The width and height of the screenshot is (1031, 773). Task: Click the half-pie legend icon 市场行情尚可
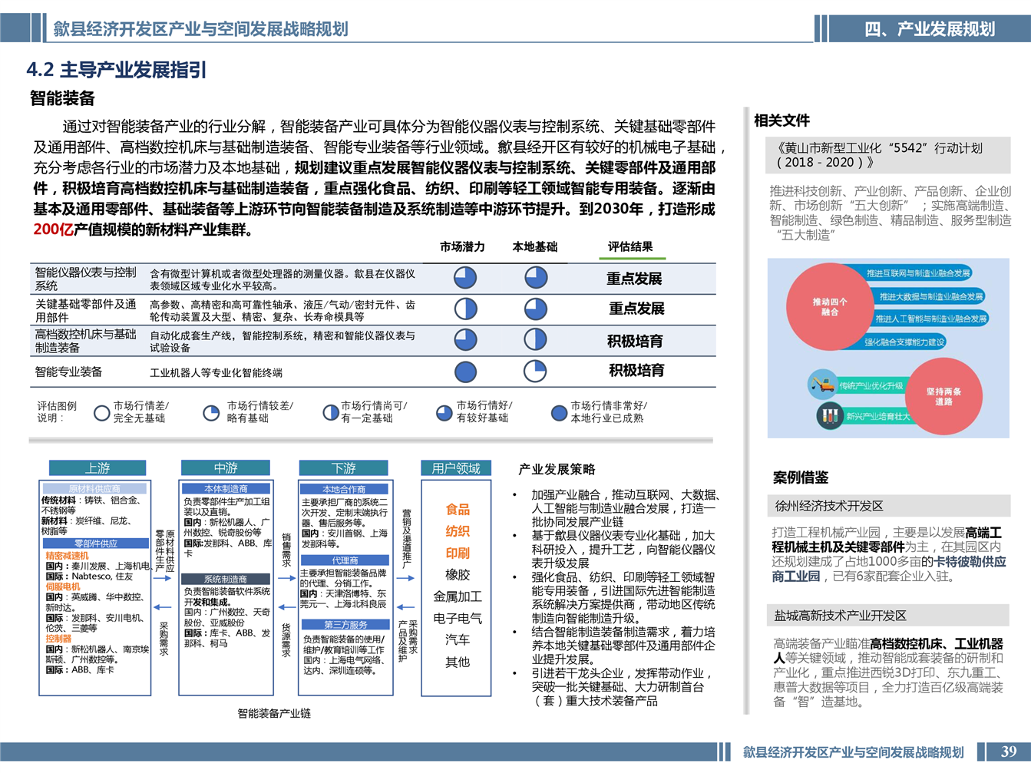coord(330,412)
